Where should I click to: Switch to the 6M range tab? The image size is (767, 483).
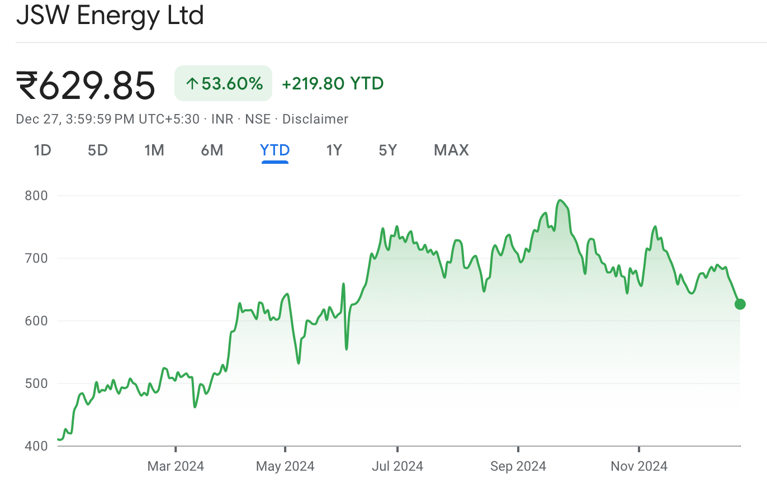tap(212, 150)
